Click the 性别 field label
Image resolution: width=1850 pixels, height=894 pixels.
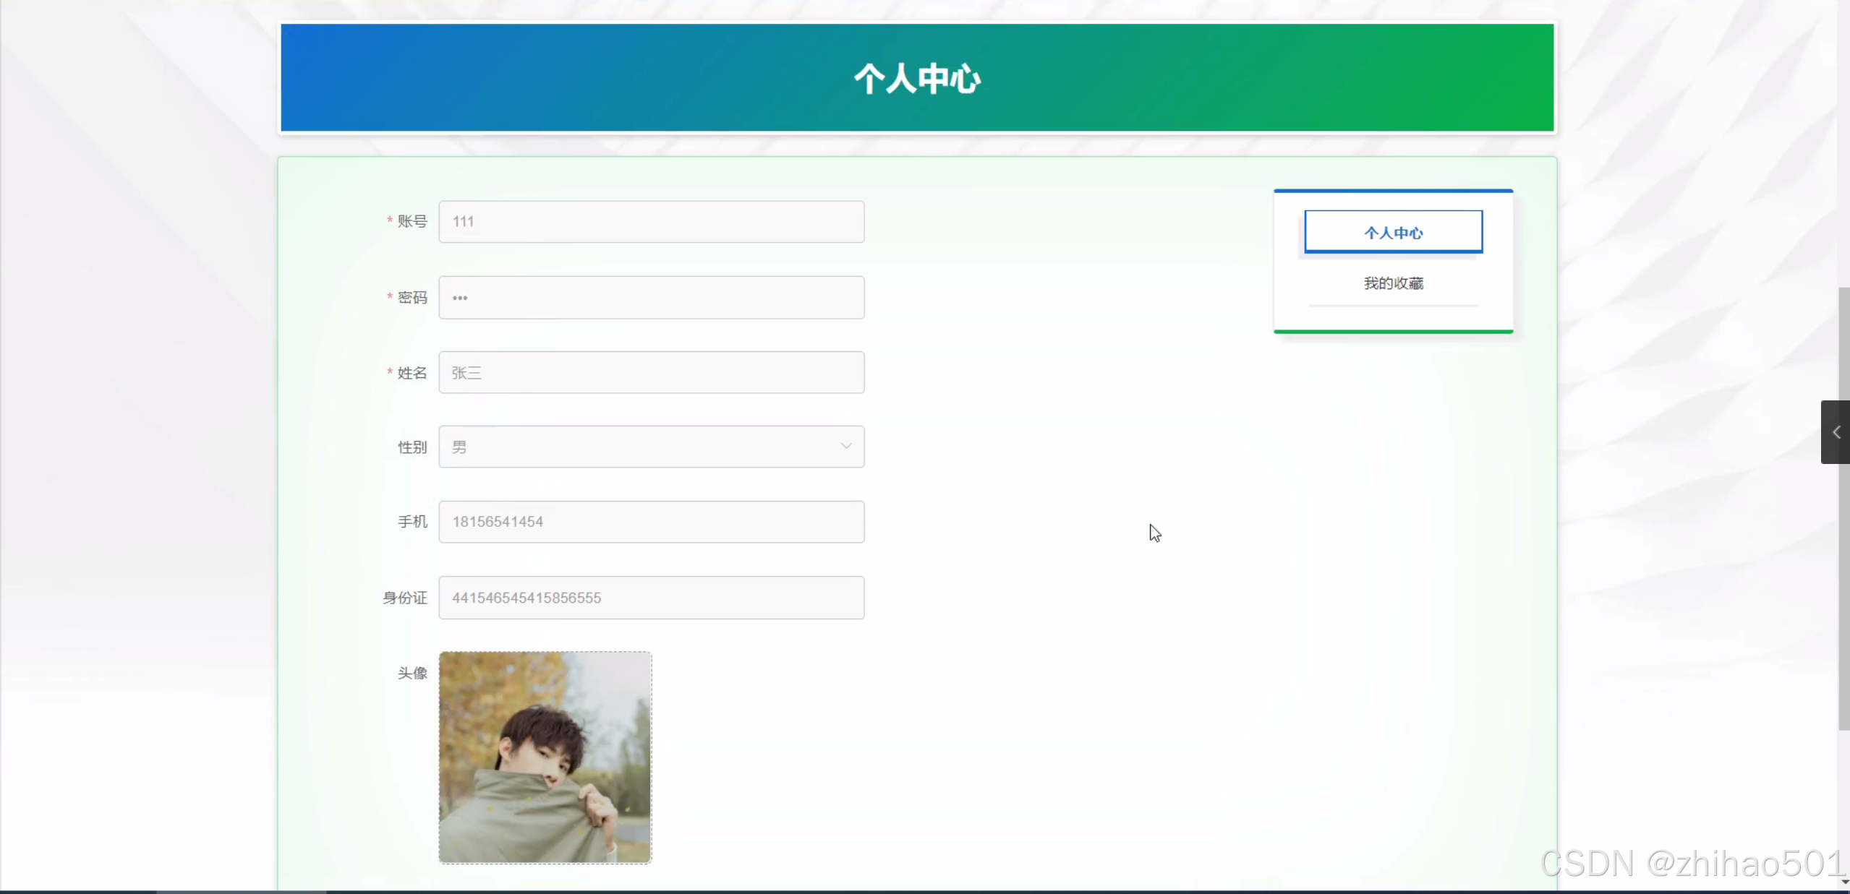[x=412, y=447]
